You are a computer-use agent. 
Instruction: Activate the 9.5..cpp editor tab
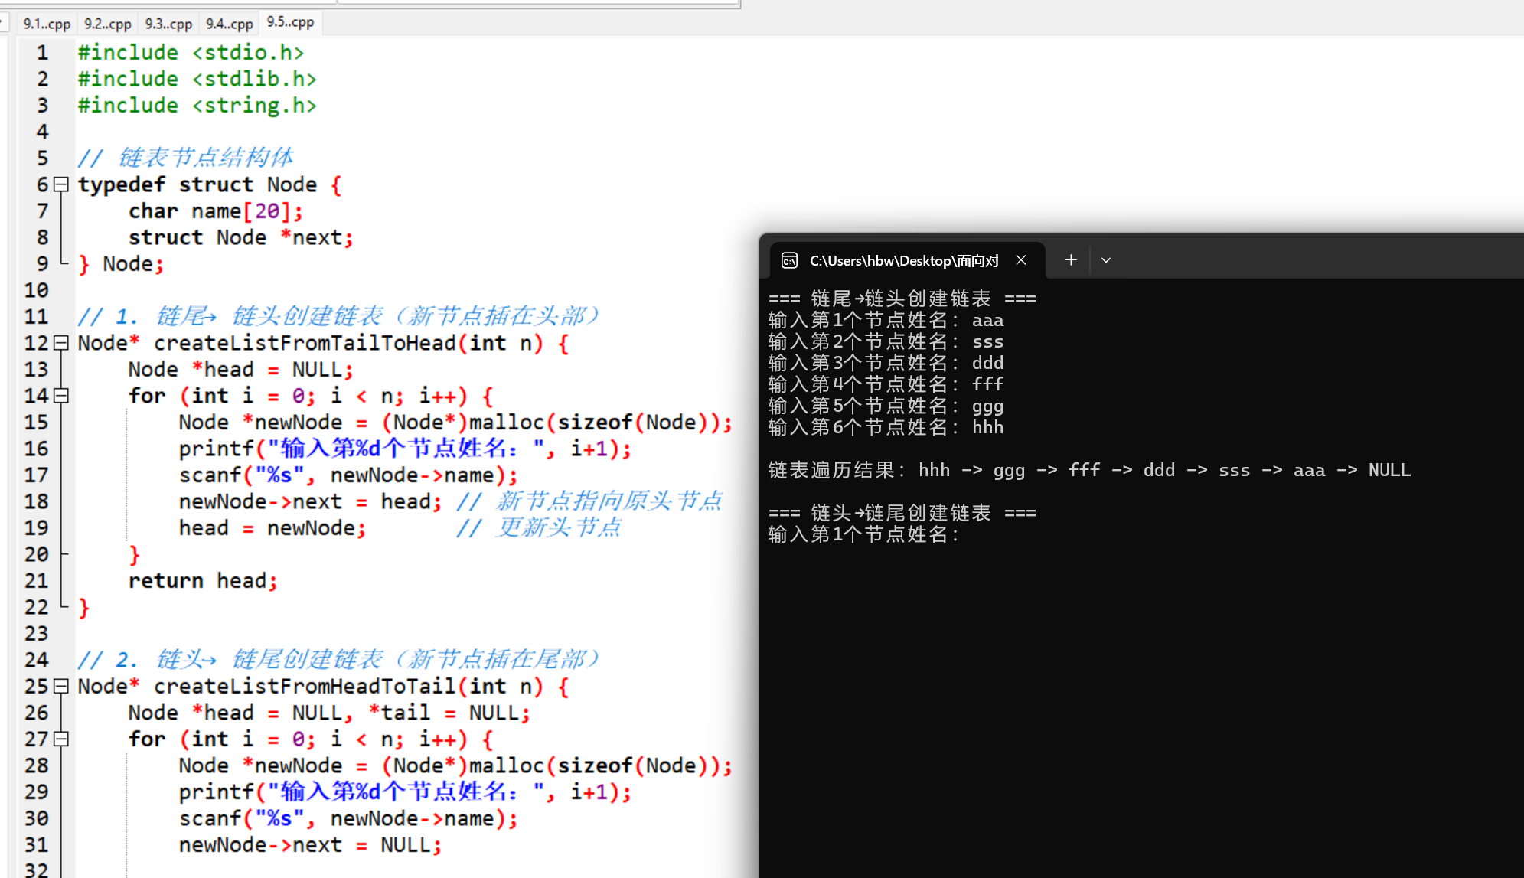pos(290,22)
